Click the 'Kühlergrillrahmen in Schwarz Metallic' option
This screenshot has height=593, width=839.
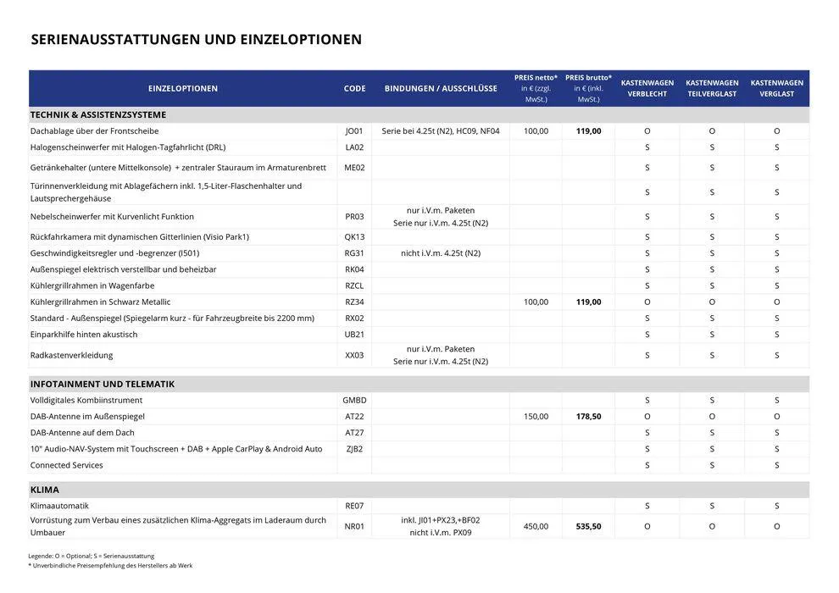tap(100, 302)
